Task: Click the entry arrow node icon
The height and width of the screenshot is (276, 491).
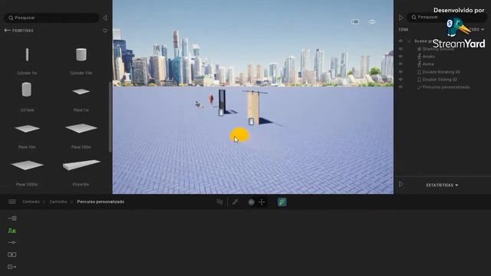Action: [12, 219]
